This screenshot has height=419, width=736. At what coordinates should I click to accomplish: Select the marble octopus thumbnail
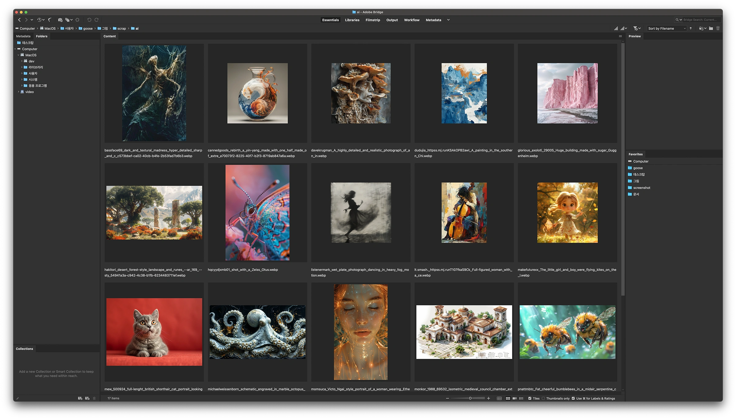[x=257, y=332]
